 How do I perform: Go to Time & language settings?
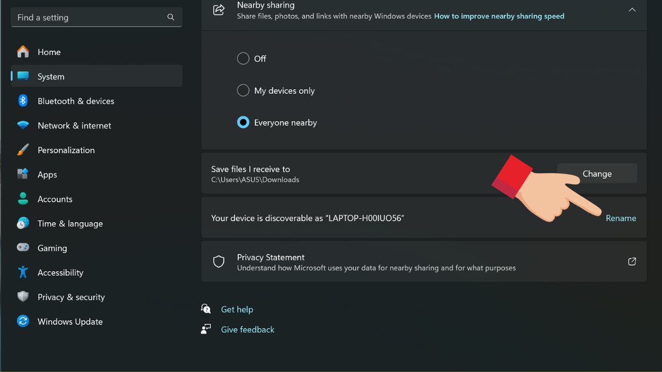70,224
